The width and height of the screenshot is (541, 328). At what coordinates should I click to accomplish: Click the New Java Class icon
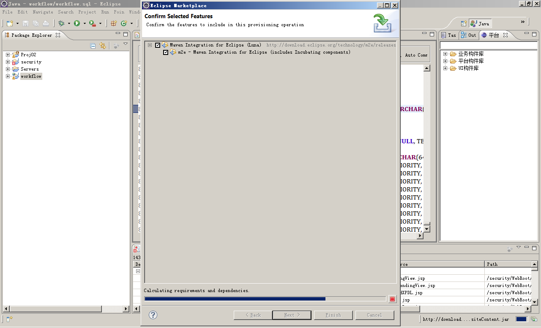(x=124, y=23)
